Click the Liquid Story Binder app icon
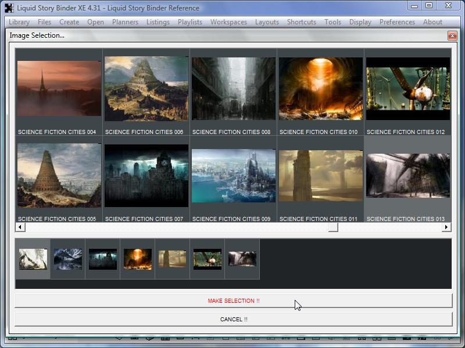 [9, 8]
